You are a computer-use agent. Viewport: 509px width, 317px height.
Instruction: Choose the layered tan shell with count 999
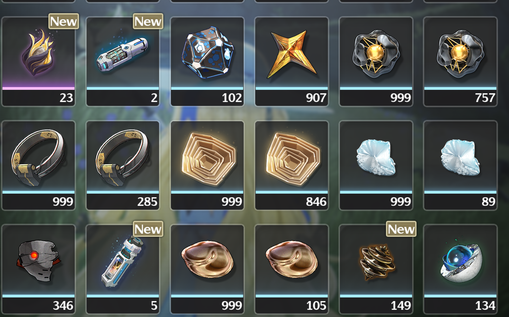pos(207,165)
